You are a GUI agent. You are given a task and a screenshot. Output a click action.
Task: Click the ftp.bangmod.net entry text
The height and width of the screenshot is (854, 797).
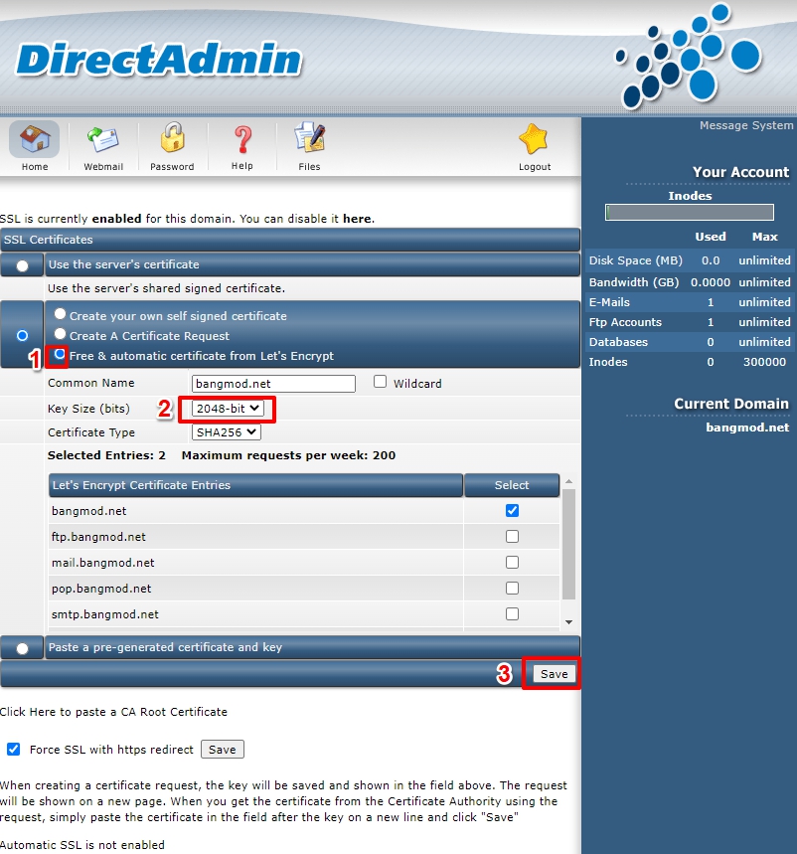[x=98, y=537]
